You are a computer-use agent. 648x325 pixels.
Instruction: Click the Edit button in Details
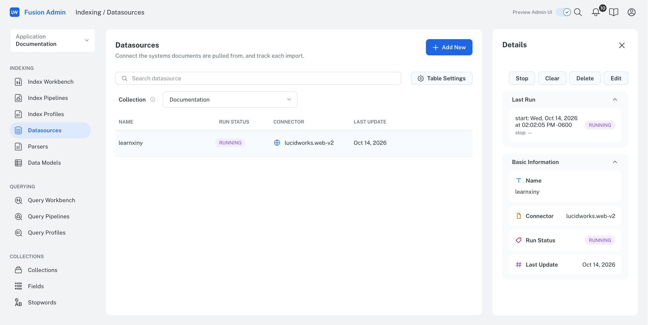[x=616, y=78]
